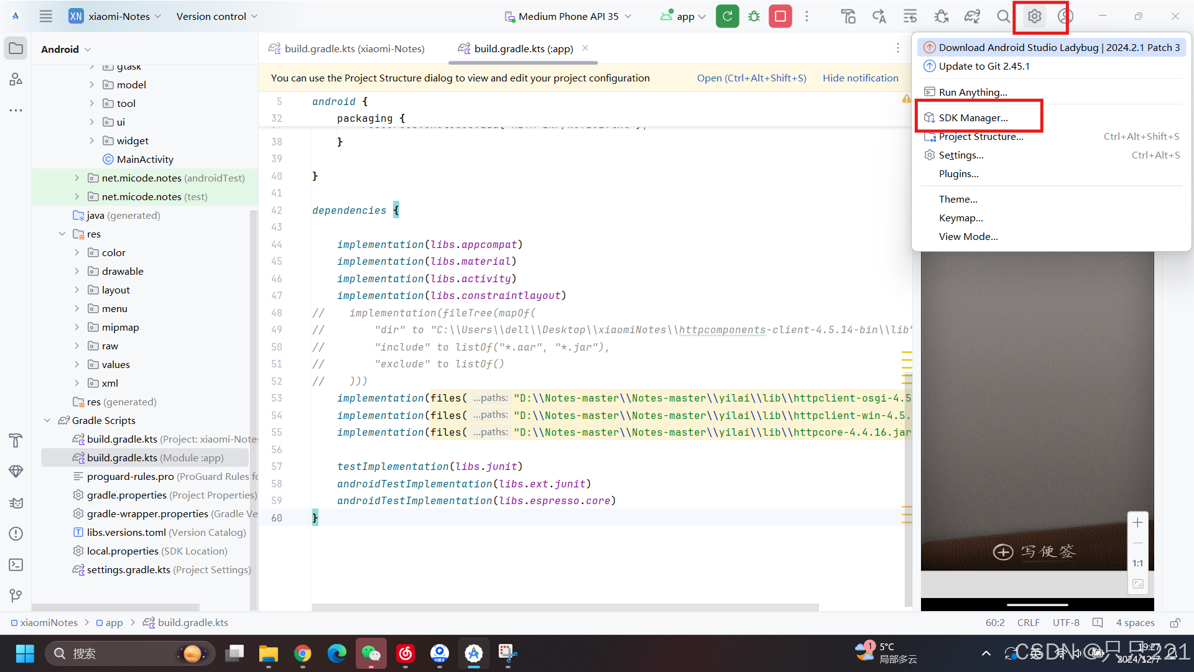1194x672 pixels.
Task: Click the green Rerun app button
Action: click(727, 17)
